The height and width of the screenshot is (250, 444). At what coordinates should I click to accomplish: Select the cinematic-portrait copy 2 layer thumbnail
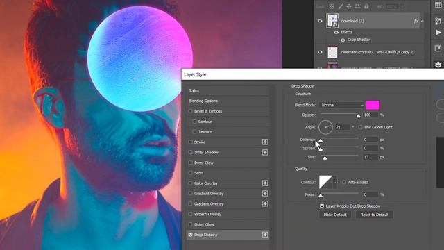point(332,52)
